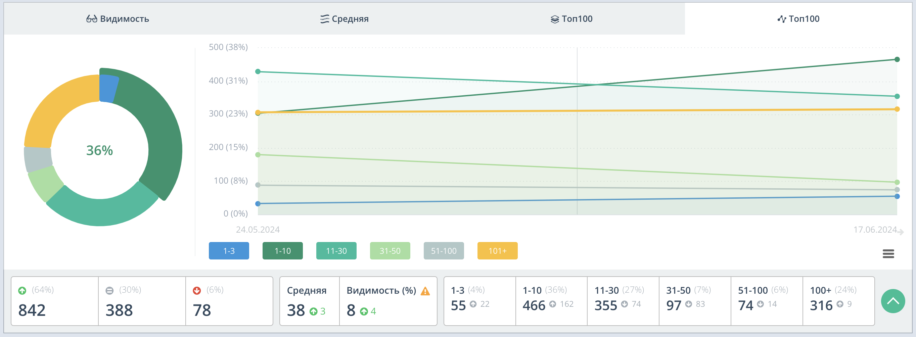Open the Топ100 tab with layers icon
The width and height of the screenshot is (916, 337).
[x=571, y=19]
